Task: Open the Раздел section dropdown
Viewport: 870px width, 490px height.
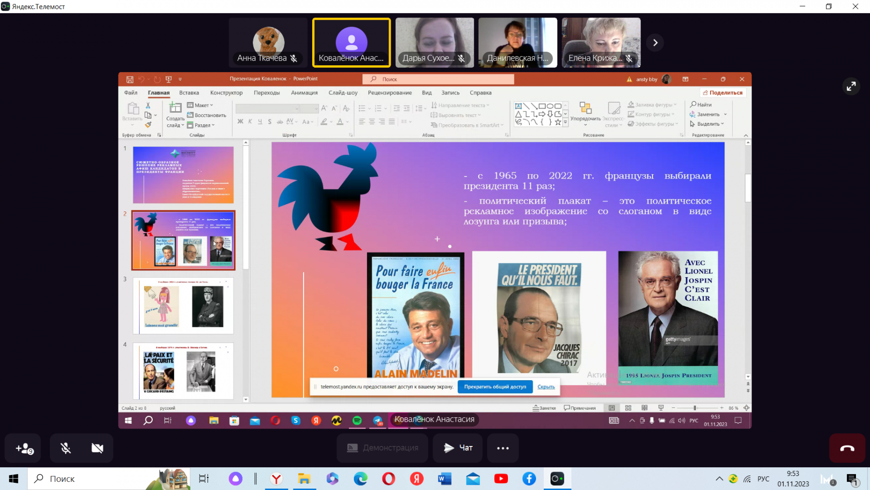Action: 201,125
